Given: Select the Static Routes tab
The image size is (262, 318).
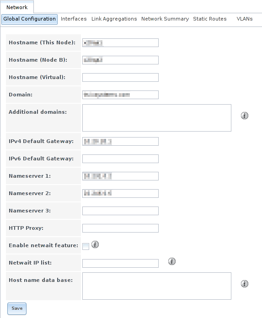Looking at the screenshot, I should (x=209, y=19).
